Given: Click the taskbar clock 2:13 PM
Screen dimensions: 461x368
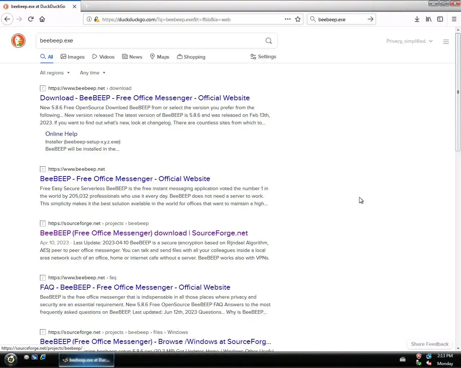Looking at the screenshot, I should point(445,356).
